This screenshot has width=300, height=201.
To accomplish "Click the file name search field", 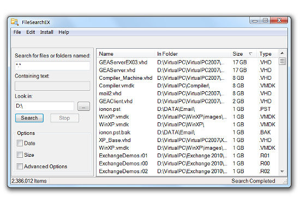I will tap(52, 66).
